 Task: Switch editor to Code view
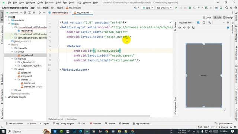coord(207,17)
